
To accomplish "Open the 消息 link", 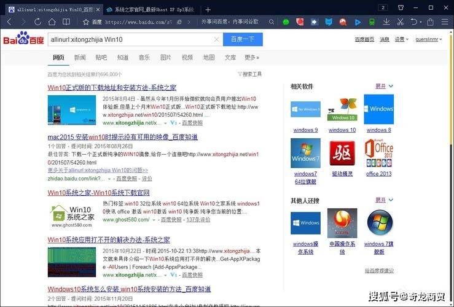I will pos(385,39).
